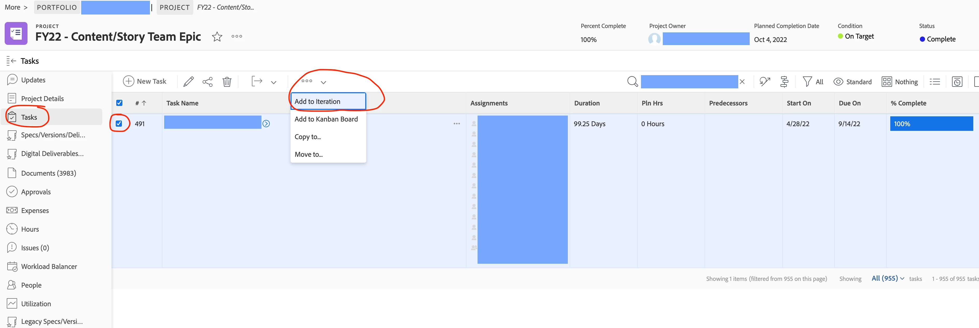The height and width of the screenshot is (328, 979).
Task: Click the magnifier search icon
Action: click(x=632, y=82)
